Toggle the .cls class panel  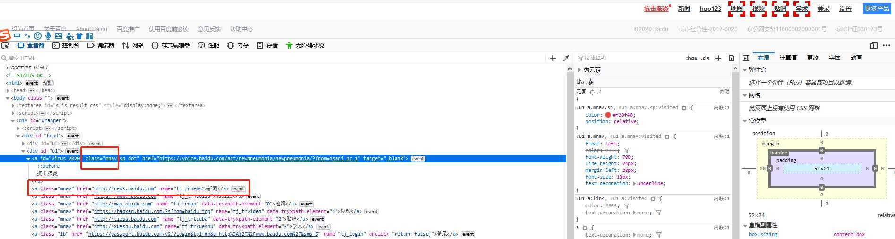tap(706, 58)
